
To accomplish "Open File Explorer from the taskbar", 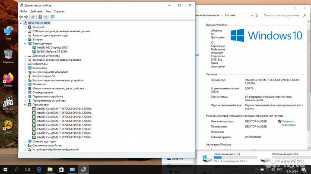I will 50,169.
